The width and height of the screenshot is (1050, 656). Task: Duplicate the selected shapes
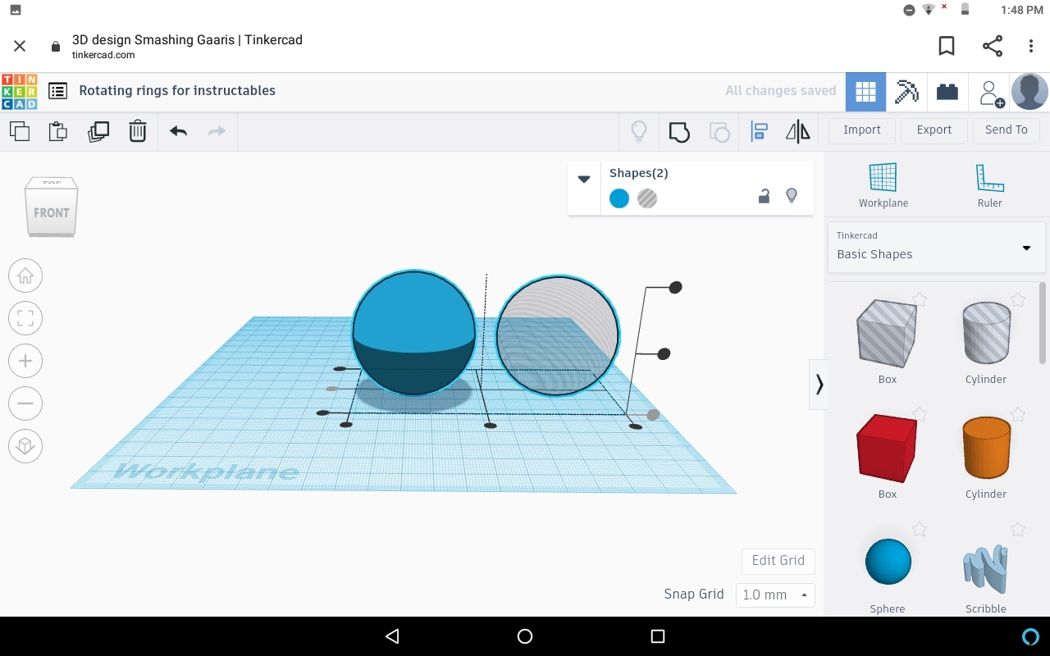98,131
